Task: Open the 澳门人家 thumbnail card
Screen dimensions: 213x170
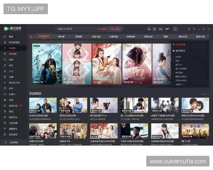Action: [x=195, y=131]
